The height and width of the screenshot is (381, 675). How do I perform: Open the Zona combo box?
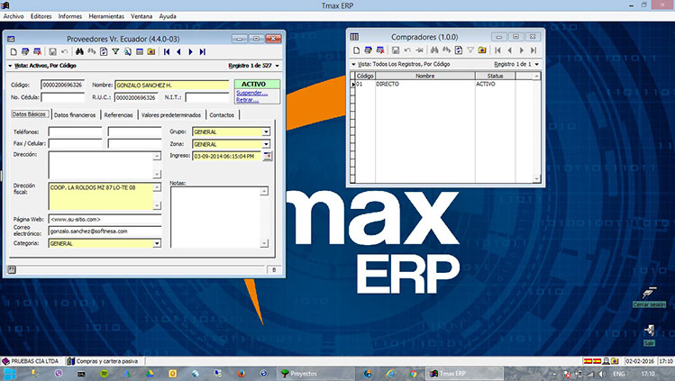pos(266,144)
